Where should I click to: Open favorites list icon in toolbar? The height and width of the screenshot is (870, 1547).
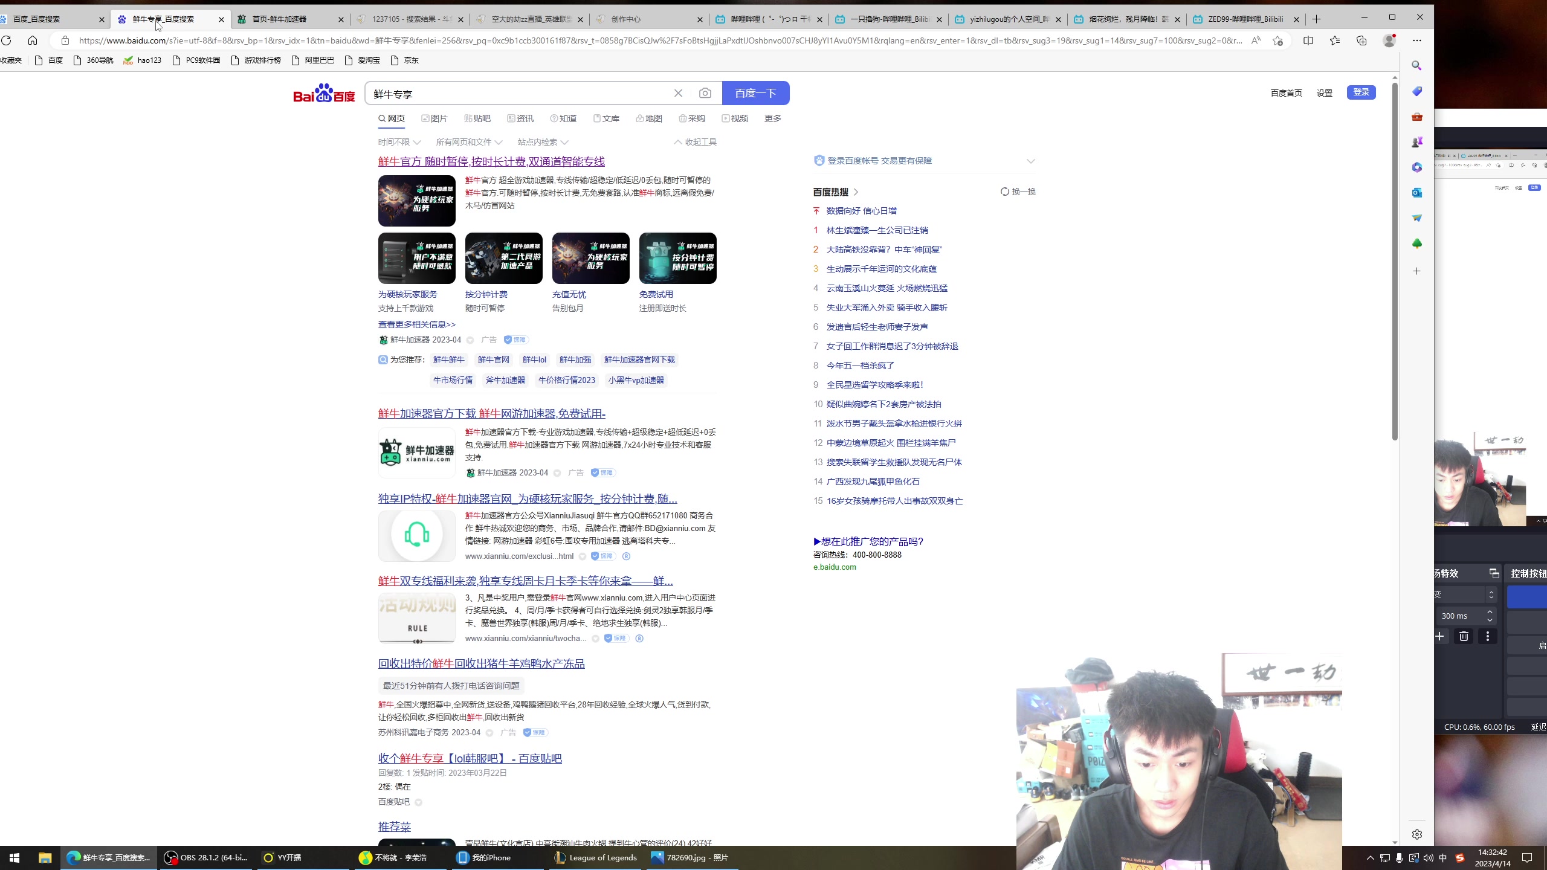coord(1335,40)
